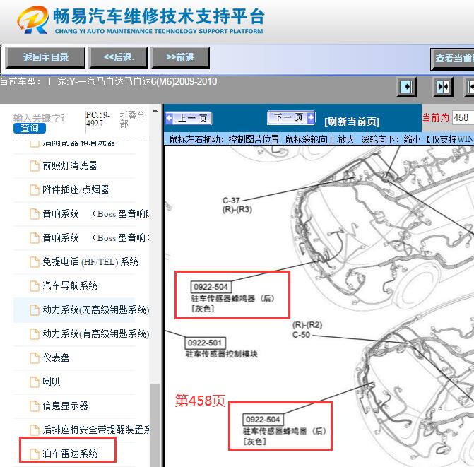Open 喇叭 tree item

tap(52, 382)
